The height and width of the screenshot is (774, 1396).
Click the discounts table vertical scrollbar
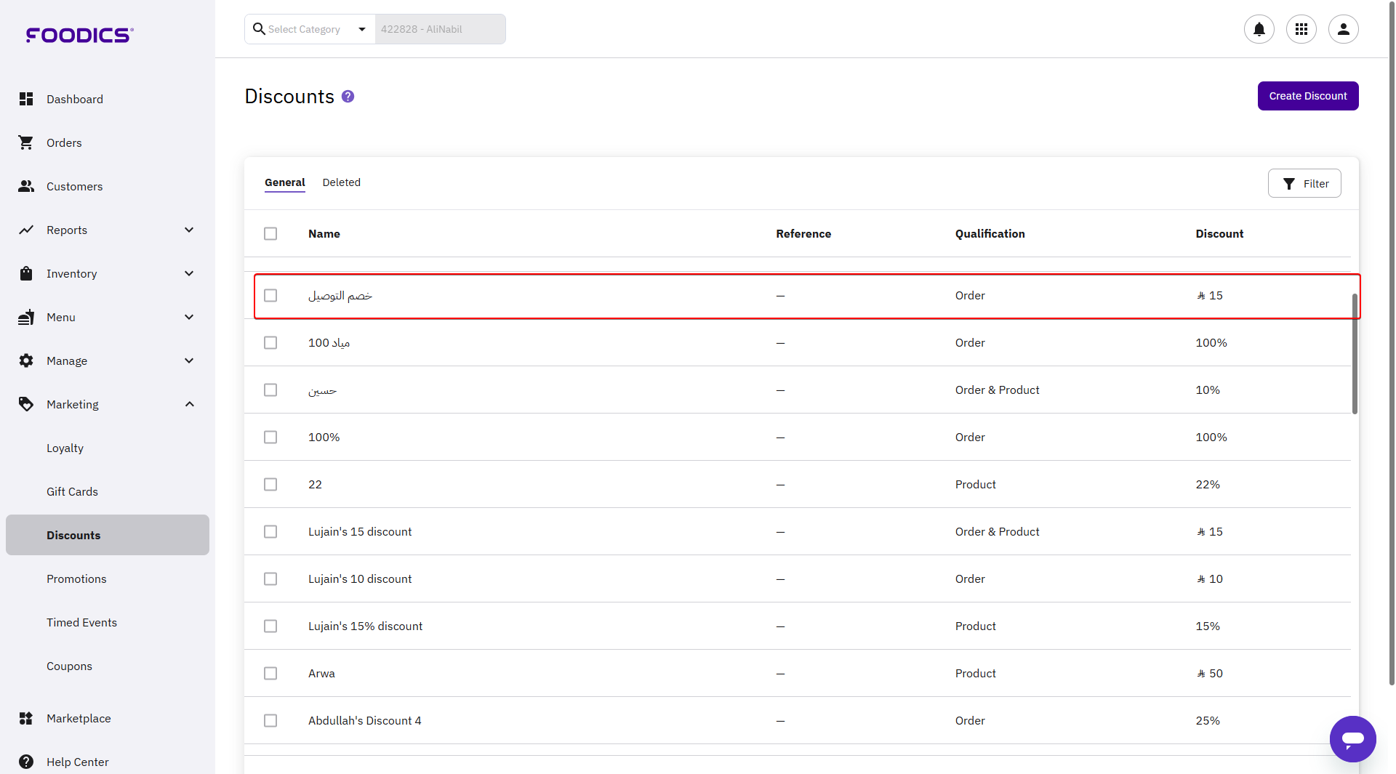click(1355, 354)
